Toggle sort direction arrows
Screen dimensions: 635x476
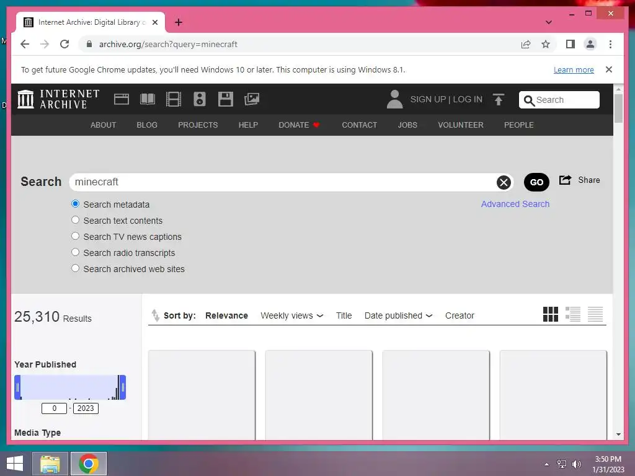[x=155, y=315]
